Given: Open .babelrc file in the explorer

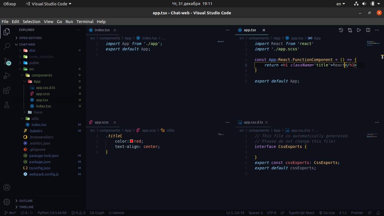Looking at the screenshot, I should [x=49, y=131].
